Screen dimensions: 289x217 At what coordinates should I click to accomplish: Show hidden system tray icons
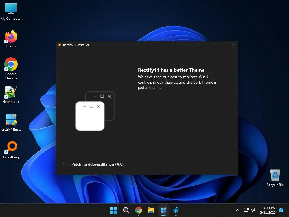pos(237,210)
